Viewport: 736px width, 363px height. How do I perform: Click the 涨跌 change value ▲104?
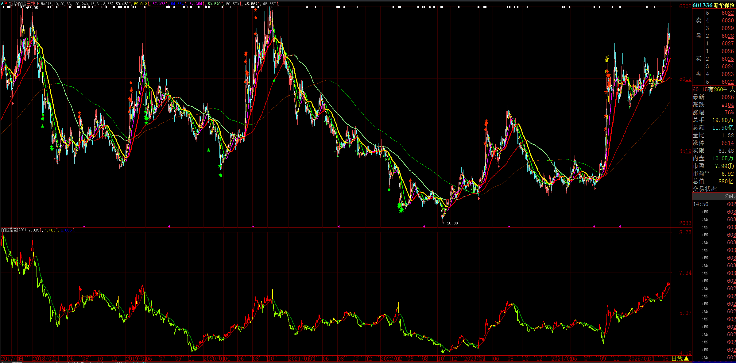pos(727,105)
